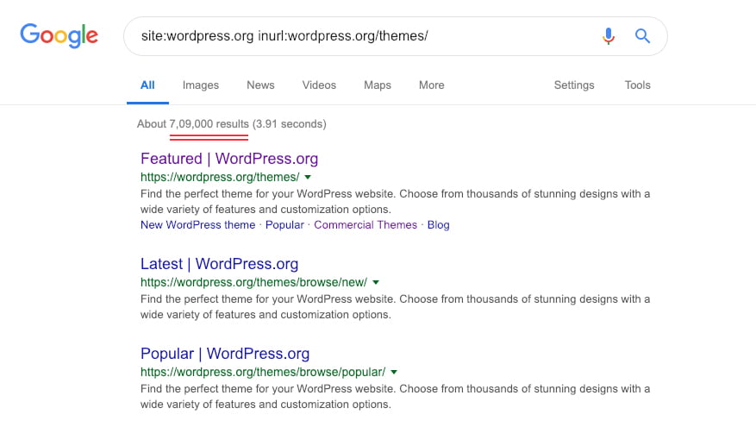Viewport: 756px width, 427px height.
Task: Switch to the Images tab
Action: [x=201, y=85]
